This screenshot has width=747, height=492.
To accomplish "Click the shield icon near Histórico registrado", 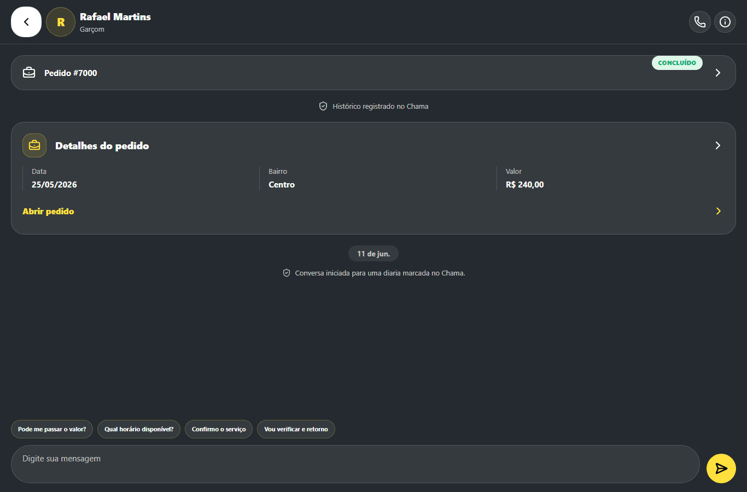I will [x=323, y=106].
